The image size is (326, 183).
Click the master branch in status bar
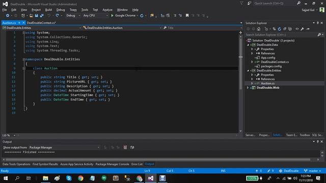pos(312,171)
